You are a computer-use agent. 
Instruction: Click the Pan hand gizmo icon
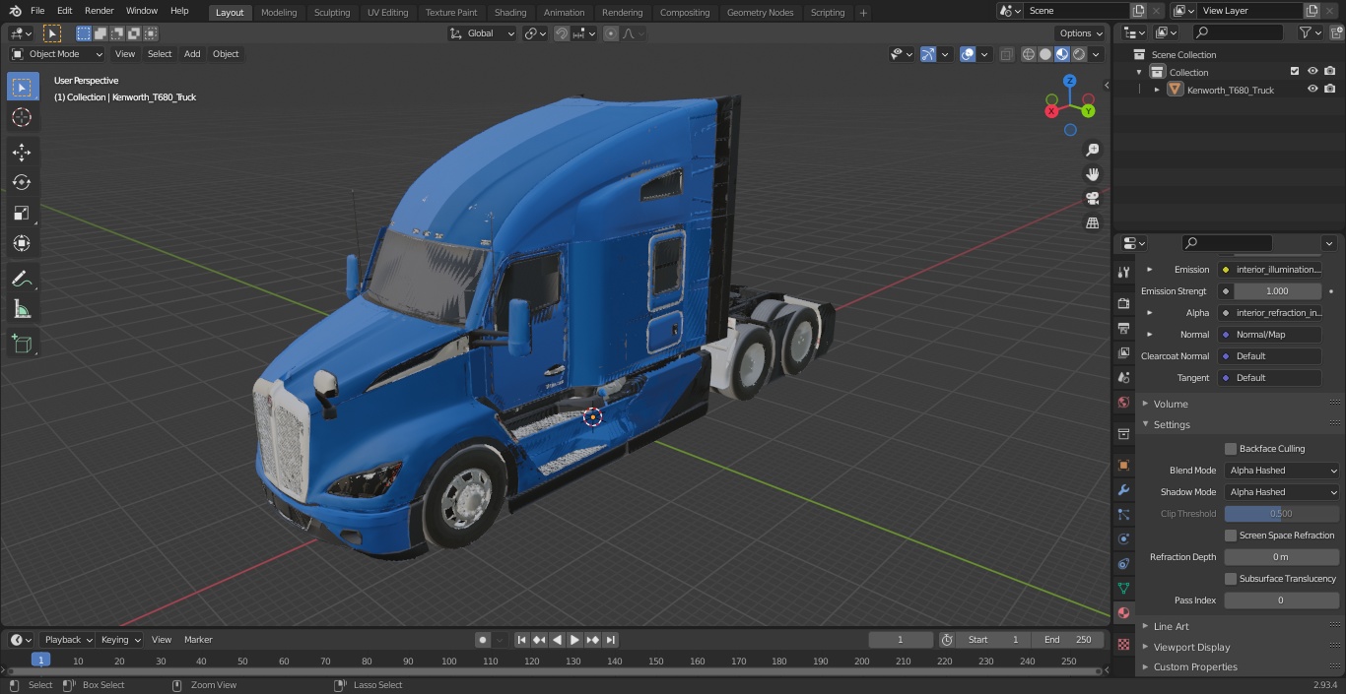(x=1093, y=174)
